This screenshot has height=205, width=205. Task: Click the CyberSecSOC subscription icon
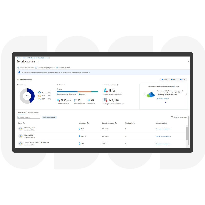click(x=20, y=136)
